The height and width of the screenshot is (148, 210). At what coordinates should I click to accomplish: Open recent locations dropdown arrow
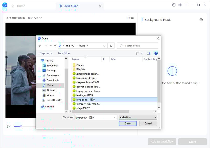tap(51, 46)
